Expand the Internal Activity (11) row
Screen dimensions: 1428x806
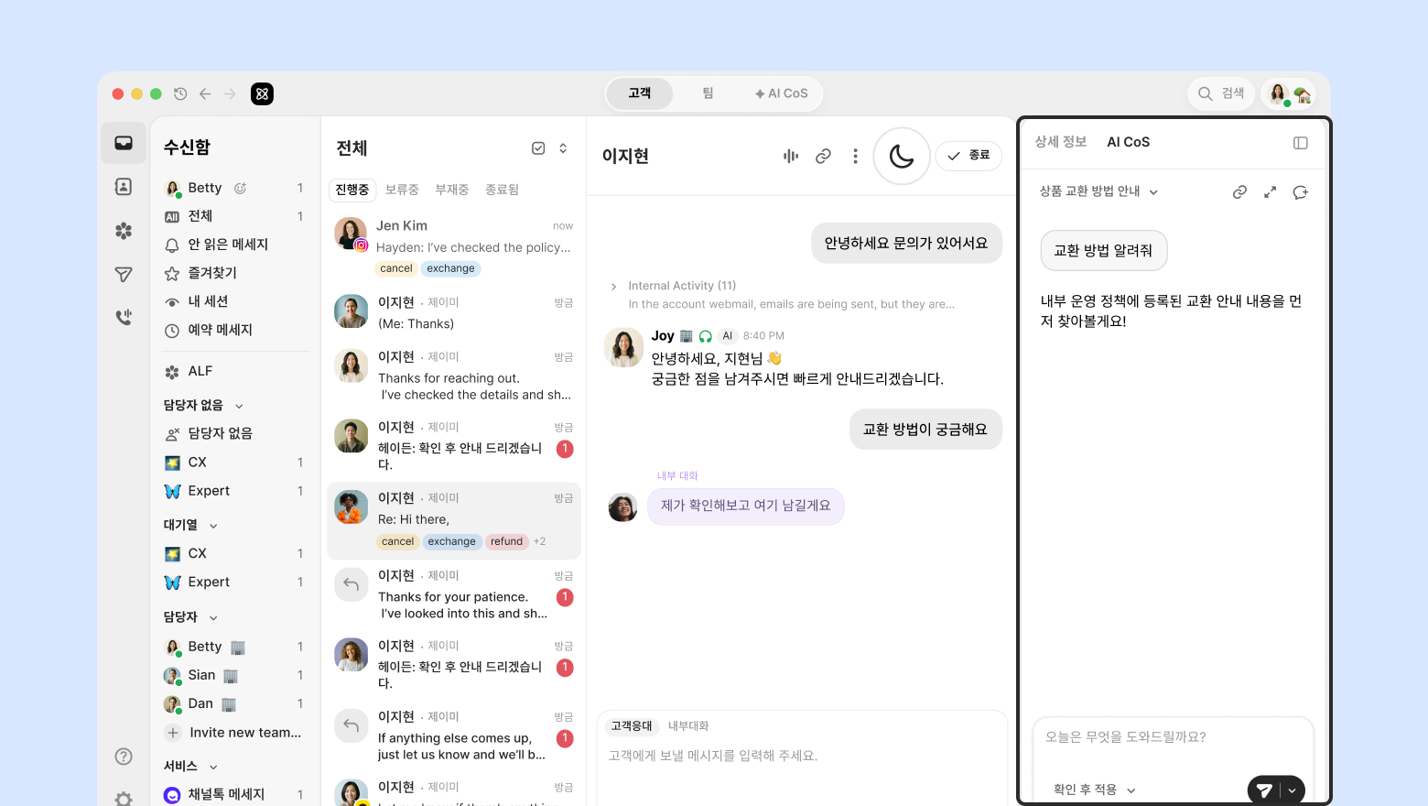pos(613,287)
